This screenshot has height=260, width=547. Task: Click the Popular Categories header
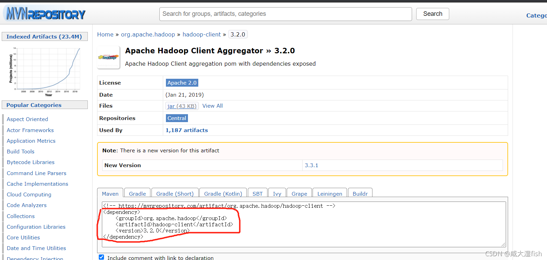[x=45, y=105]
